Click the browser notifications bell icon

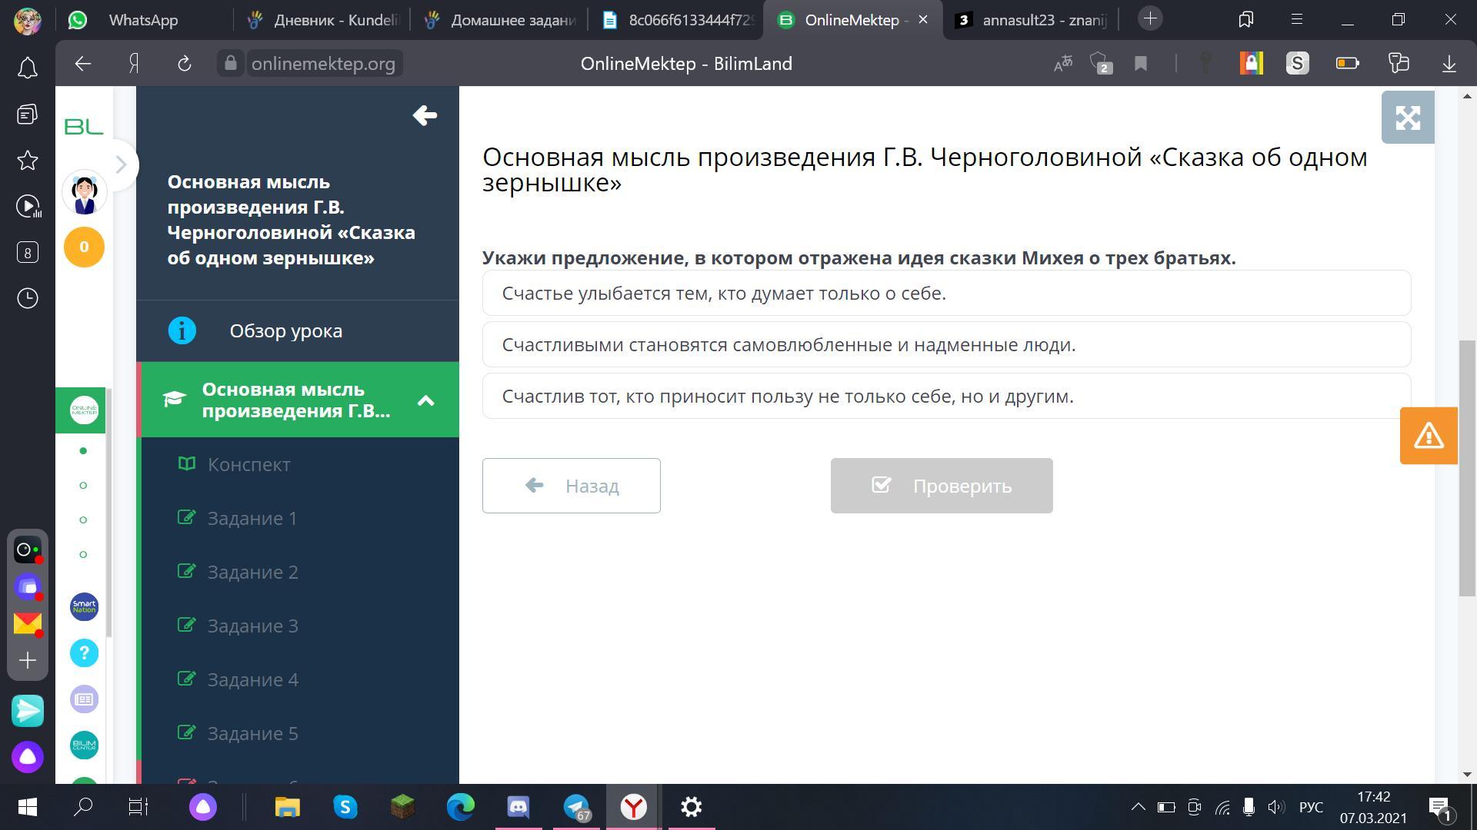(28, 68)
